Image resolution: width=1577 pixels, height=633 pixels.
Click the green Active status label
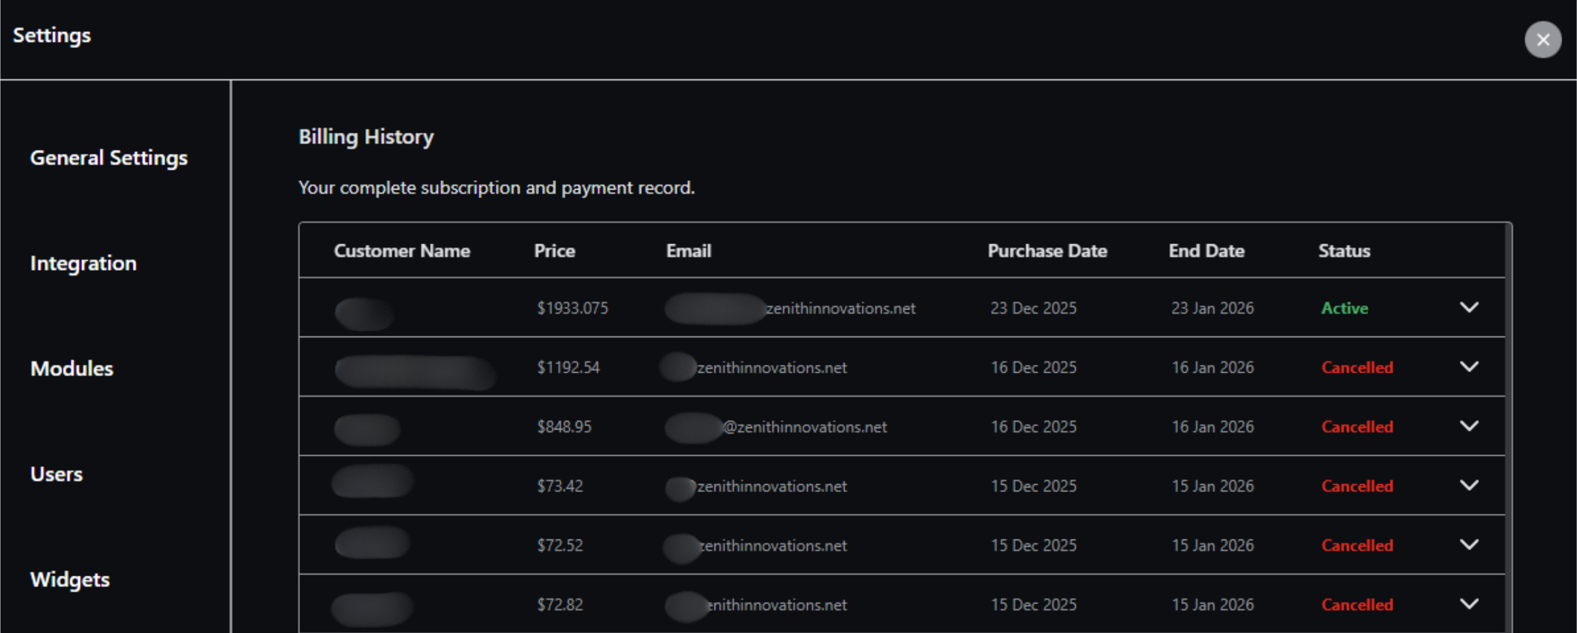tap(1344, 308)
